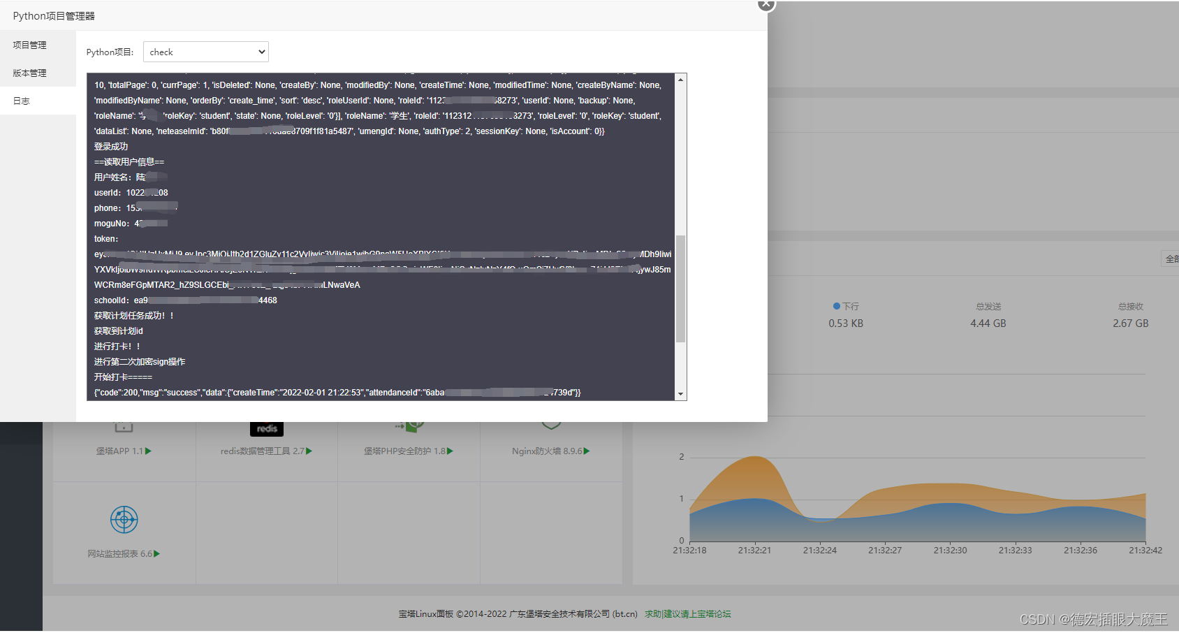
Task: Open the Python项目 dropdown showing check
Action: click(206, 52)
